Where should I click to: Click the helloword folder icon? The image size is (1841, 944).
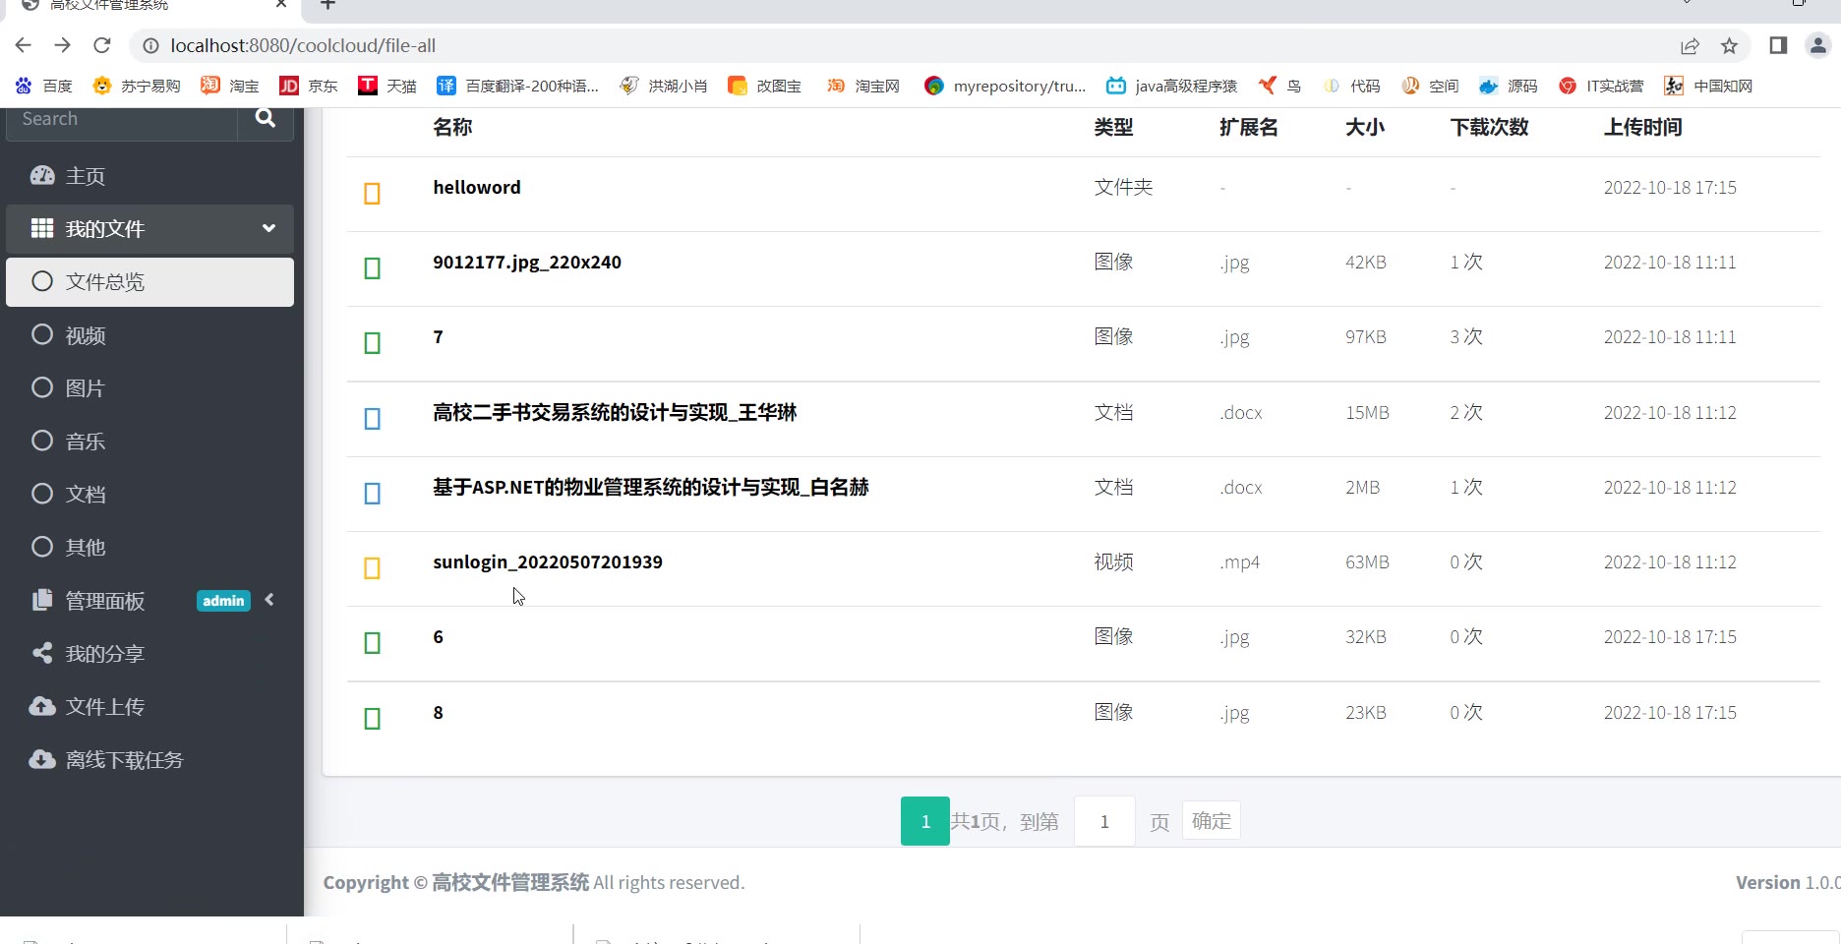tap(373, 194)
